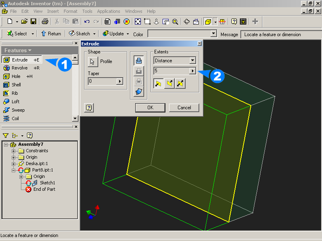Click the Return button

[51, 34]
